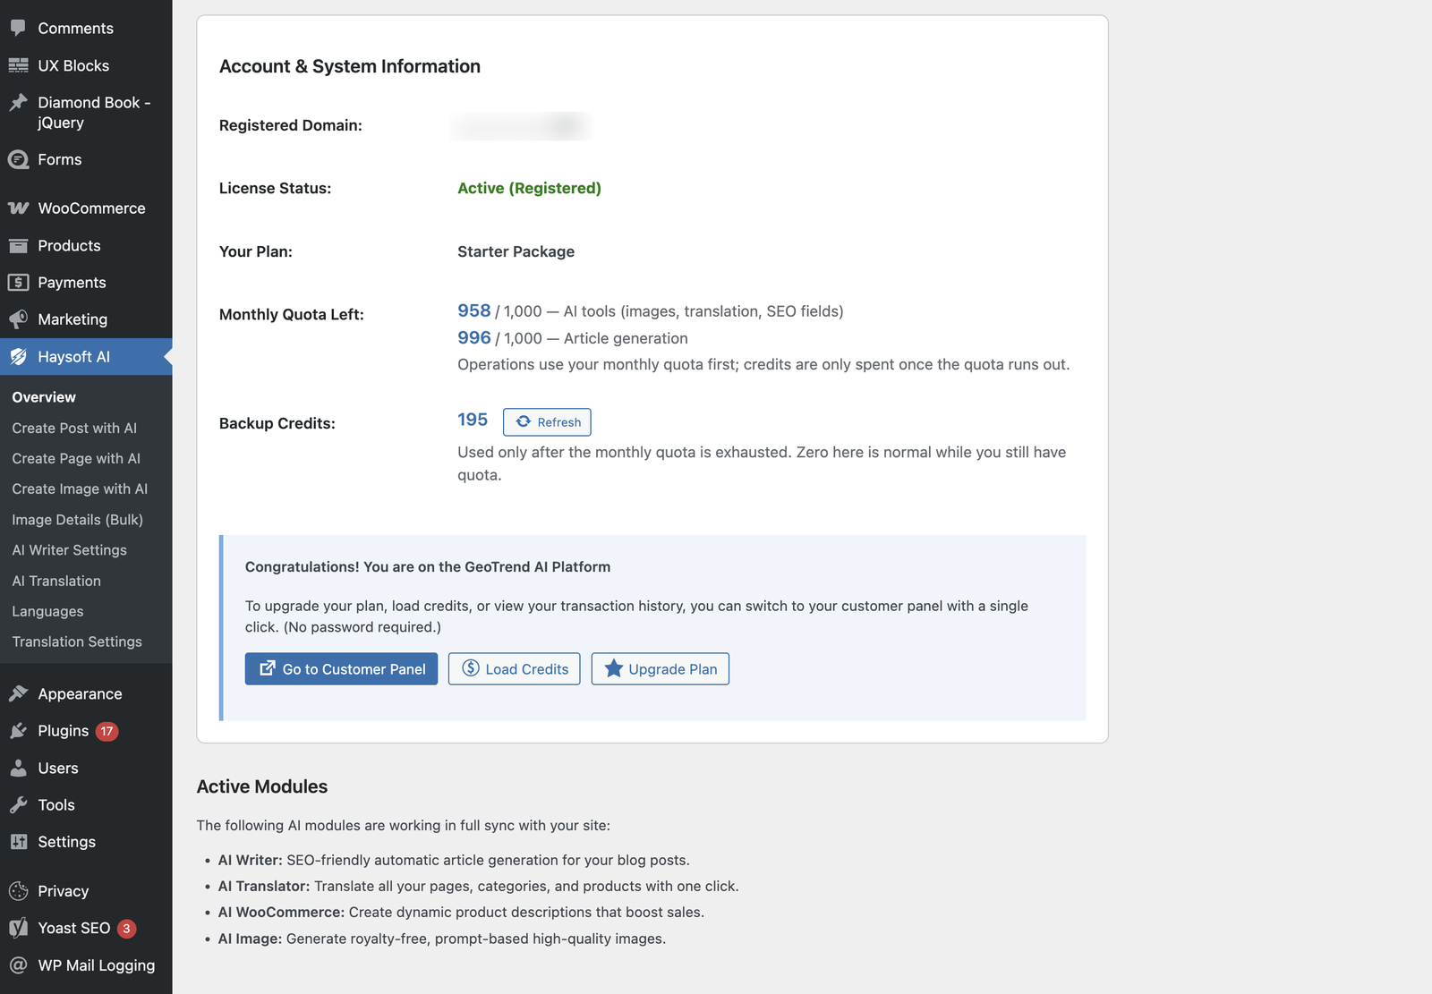Open Create Image with AI
1432x994 pixels.
click(80, 489)
